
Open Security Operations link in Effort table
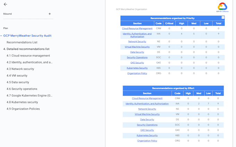(147, 125)
